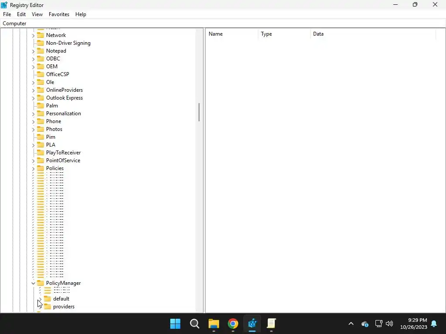Click the PolicyManager folder icon
This screenshot has width=446, height=334.
coord(41,283)
